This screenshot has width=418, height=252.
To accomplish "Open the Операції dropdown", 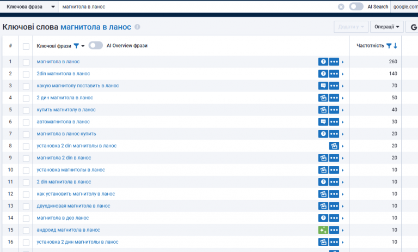I will click(386, 27).
